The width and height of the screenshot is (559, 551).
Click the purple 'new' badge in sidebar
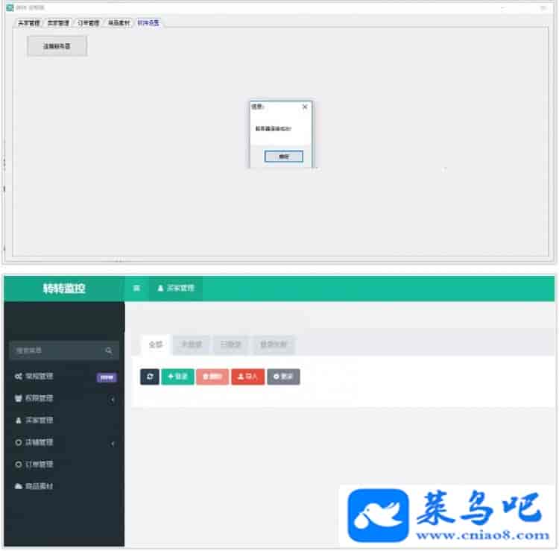pyautogui.click(x=107, y=377)
